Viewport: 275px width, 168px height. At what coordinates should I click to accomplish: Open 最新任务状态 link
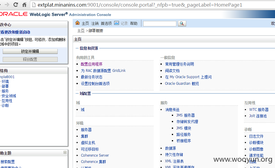(x=91, y=77)
